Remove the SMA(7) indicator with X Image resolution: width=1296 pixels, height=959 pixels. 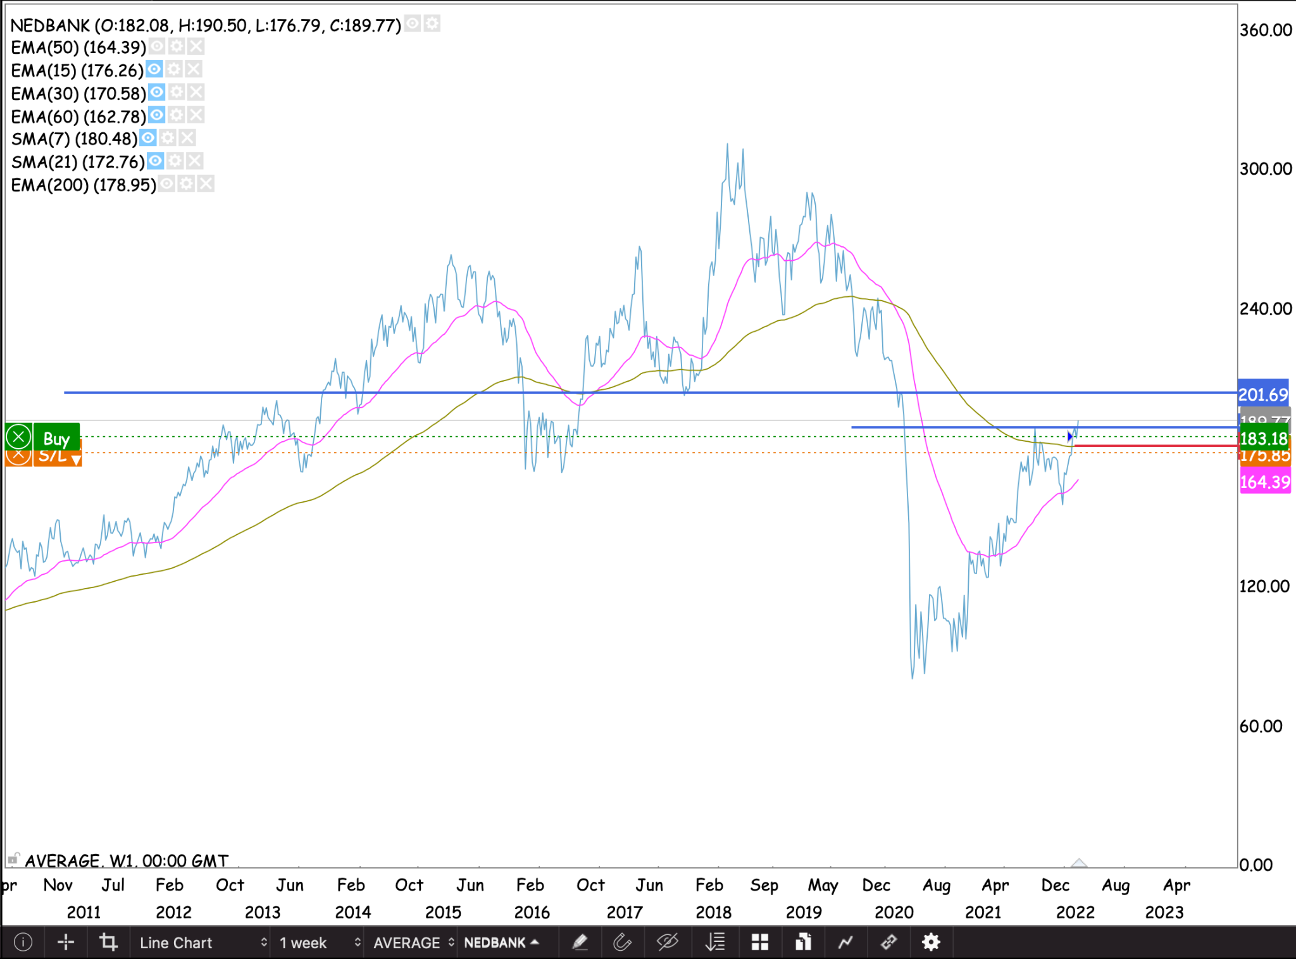[x=187, y=138]
